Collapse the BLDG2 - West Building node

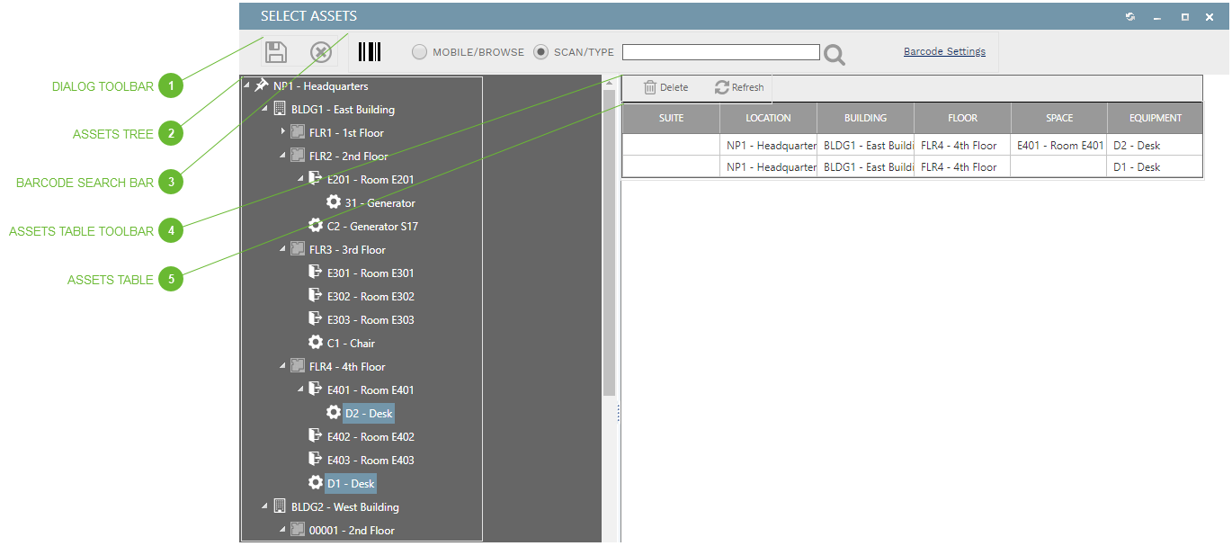pyautogui.click(x=263, y=506)
